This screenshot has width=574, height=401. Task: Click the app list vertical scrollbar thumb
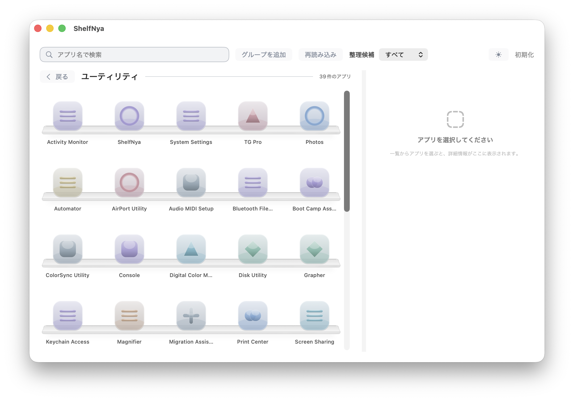[347, 151]
